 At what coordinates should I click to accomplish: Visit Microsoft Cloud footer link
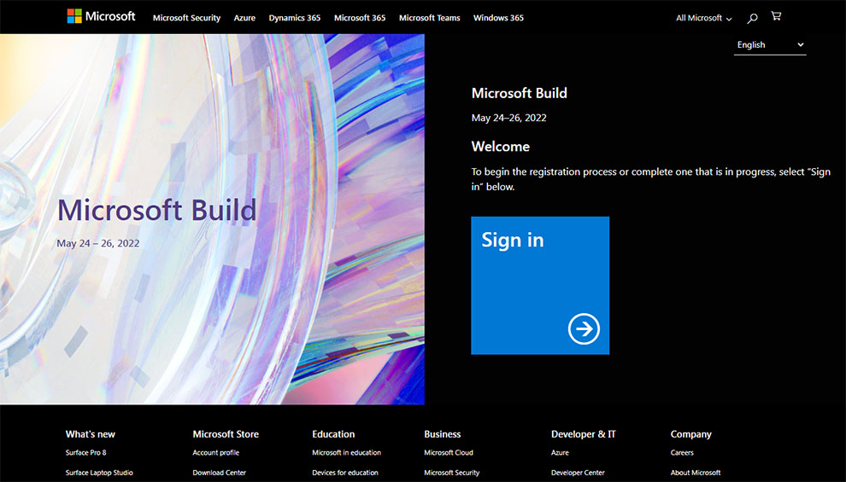pos(449,453)
